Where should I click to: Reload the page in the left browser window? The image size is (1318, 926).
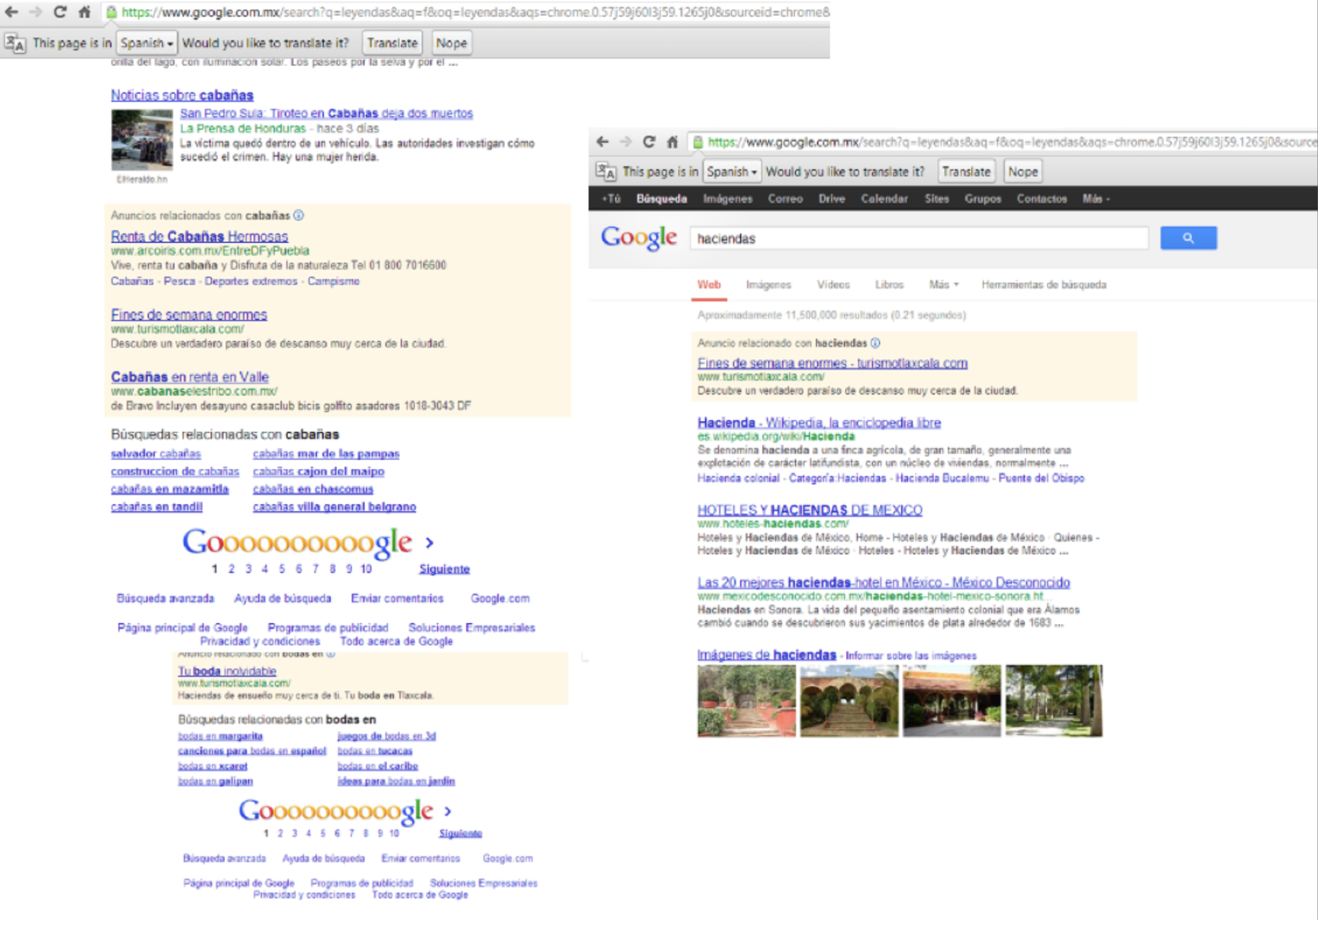click(x=60, y=12)
